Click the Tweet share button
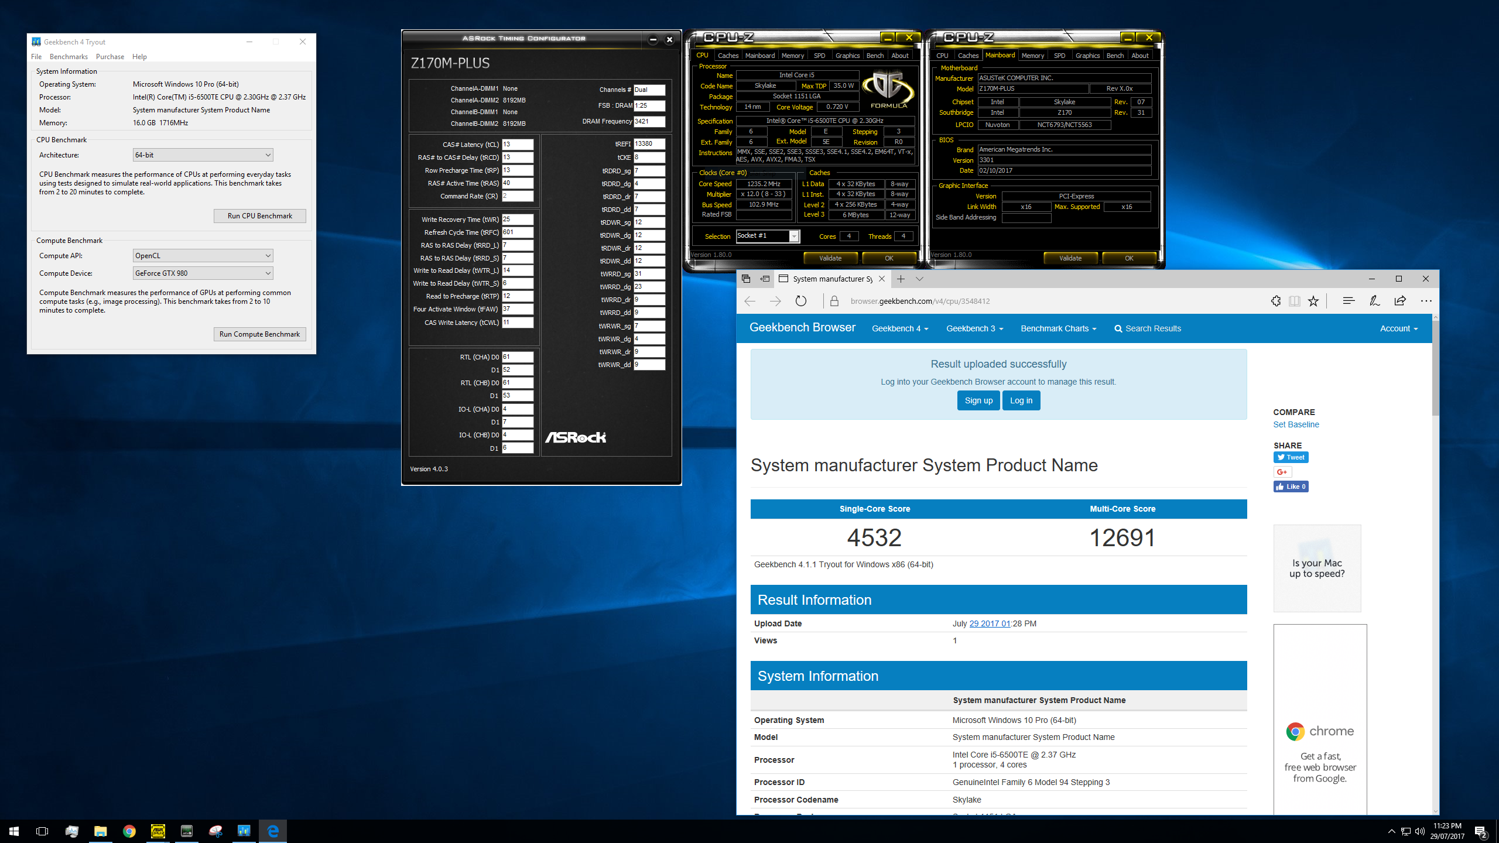The image size is (1499, 843). (1291, 457)
